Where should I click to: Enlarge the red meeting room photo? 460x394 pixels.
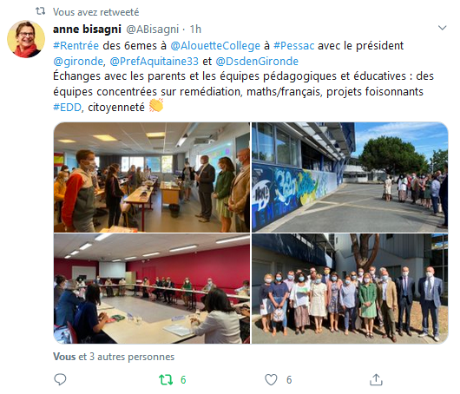pyautogui.click(x=152, y=289)
